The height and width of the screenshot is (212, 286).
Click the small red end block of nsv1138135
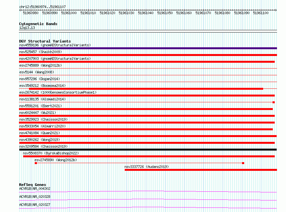tap(273, 102)
